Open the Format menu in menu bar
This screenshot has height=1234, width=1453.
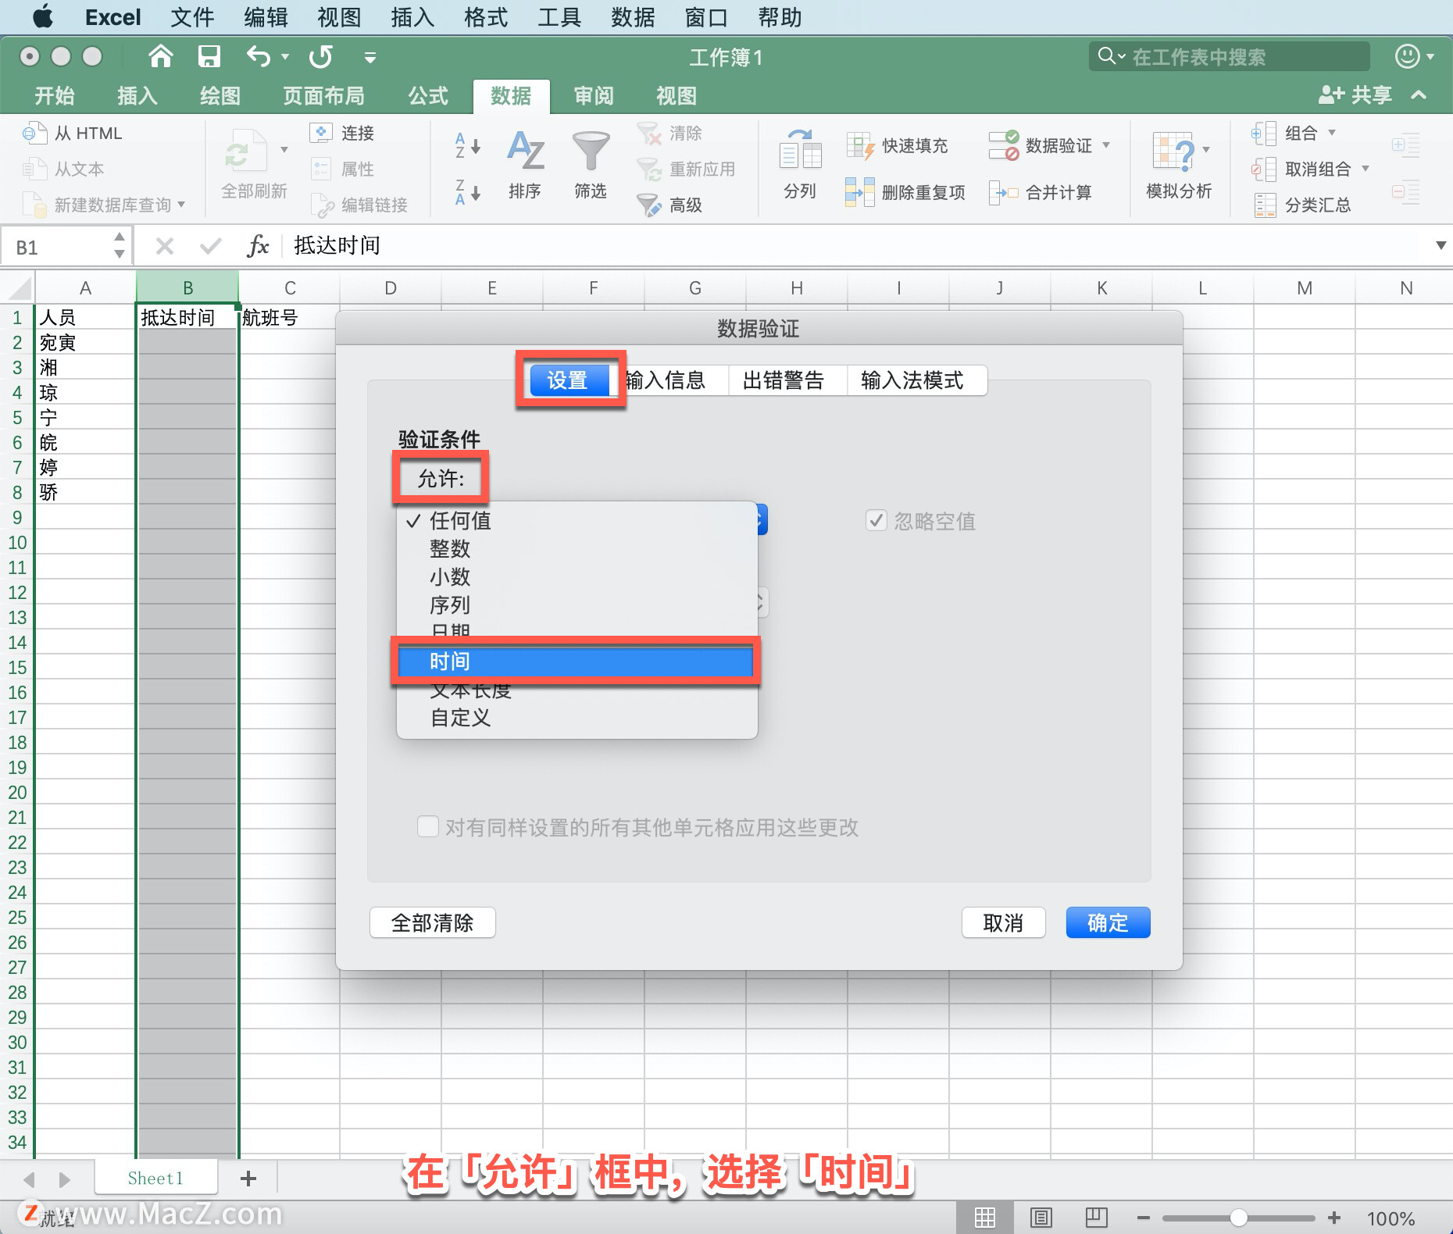(x=486, y=17)
